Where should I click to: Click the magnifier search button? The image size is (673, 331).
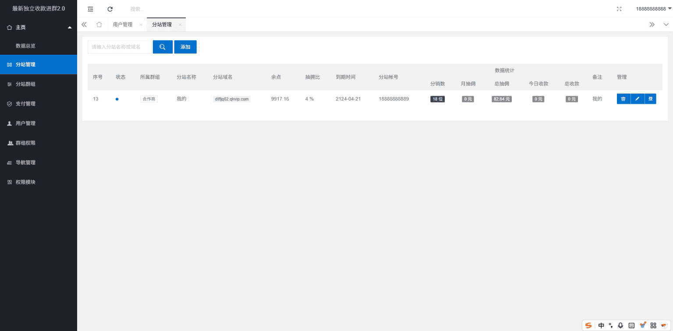(x=163, y=47)
